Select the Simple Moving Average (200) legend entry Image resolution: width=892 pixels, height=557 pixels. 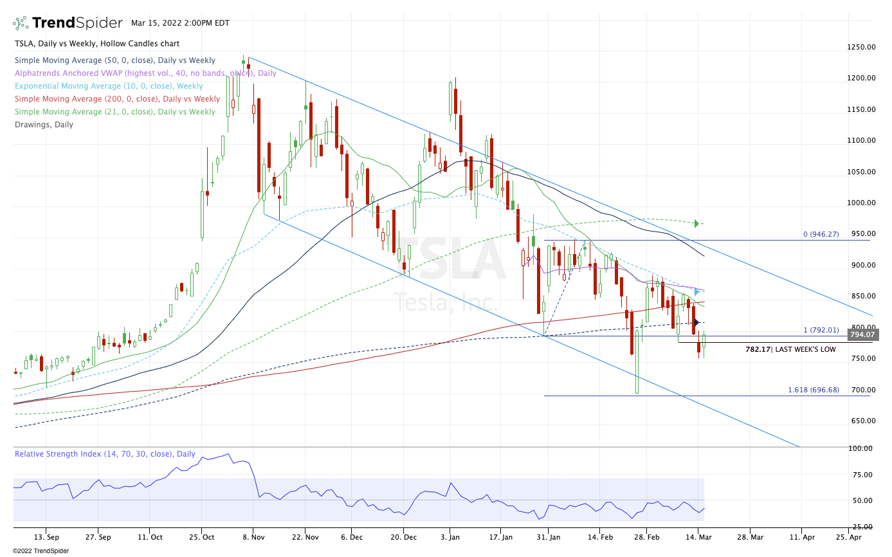[117, 99]
